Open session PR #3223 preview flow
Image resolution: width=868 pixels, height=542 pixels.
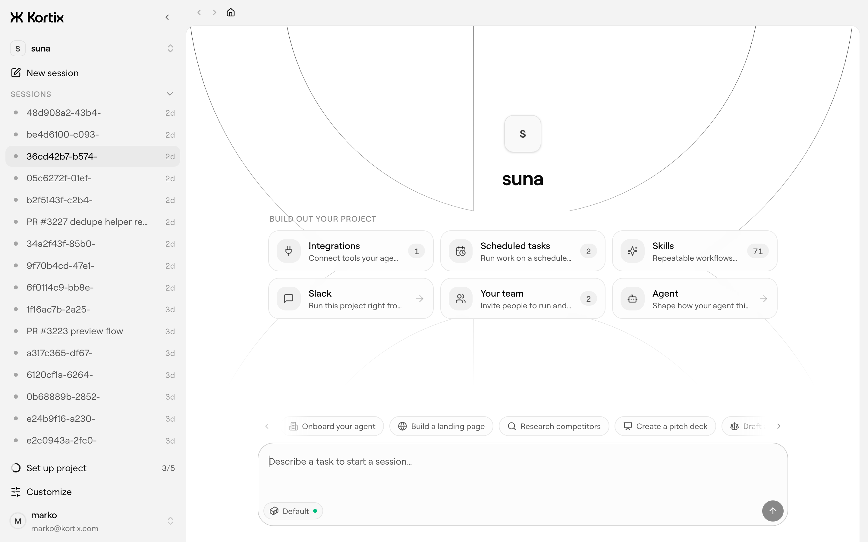click(x=93, y=332)
